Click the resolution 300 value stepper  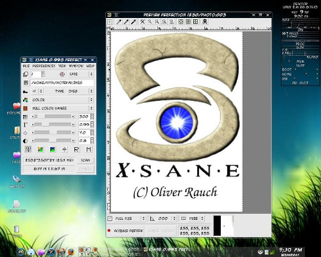[92, 116]
